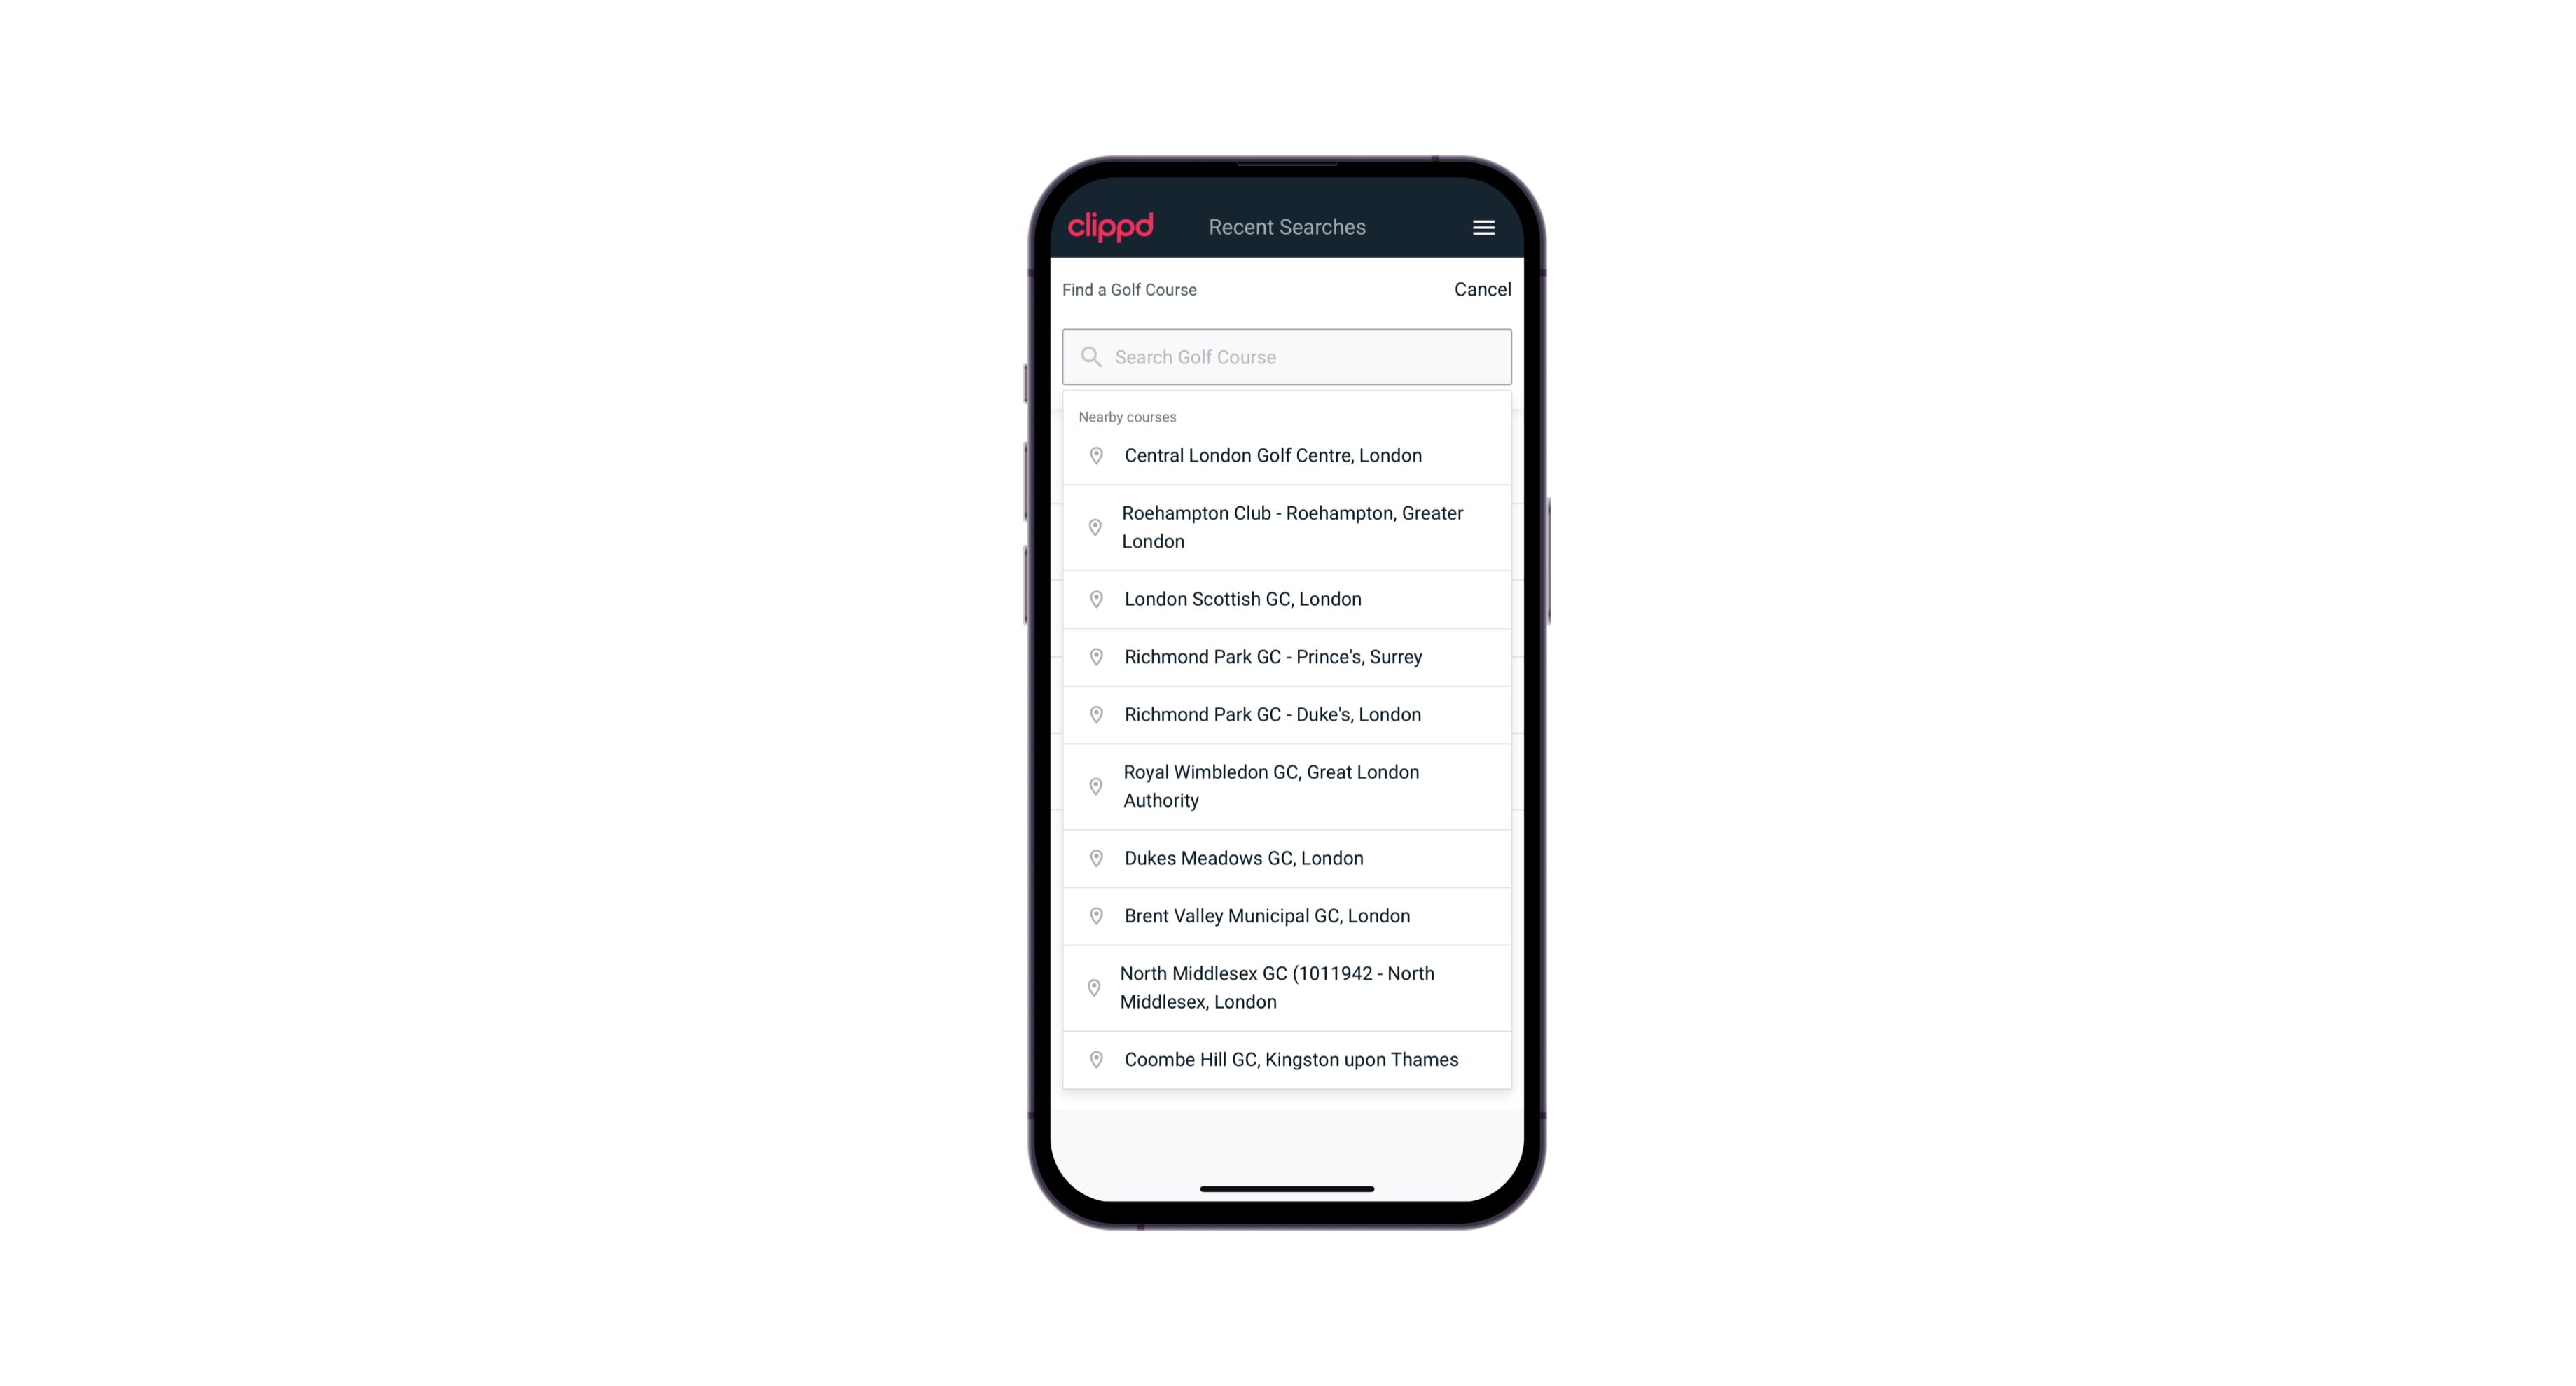This screenshot has width=2576, height=1386.
Task: Select London Scottish GC, London
Action: pos(1288,599)
